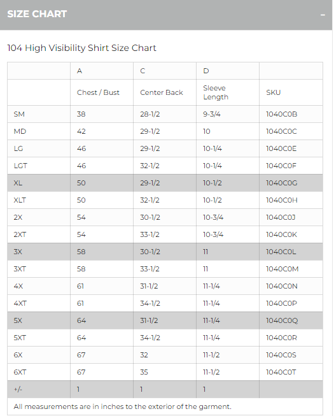Click the Center Back column header
The image size is (334, 416).
162,92
